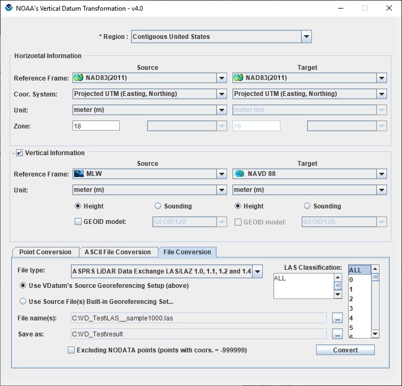Open source vertical Reference Frame MLW dropdown

point(221,174)
